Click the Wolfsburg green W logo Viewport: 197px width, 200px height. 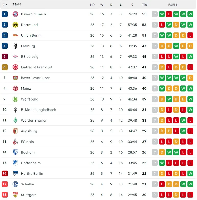pos(15,99)
